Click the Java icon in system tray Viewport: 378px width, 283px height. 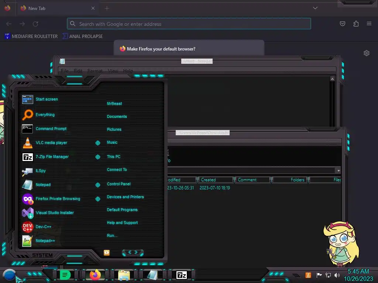(308, 275)
